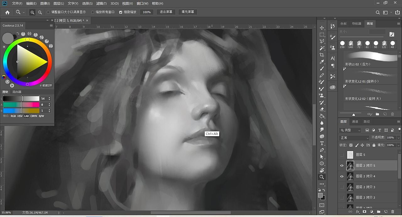Select the Move tool

click(322, 28)
